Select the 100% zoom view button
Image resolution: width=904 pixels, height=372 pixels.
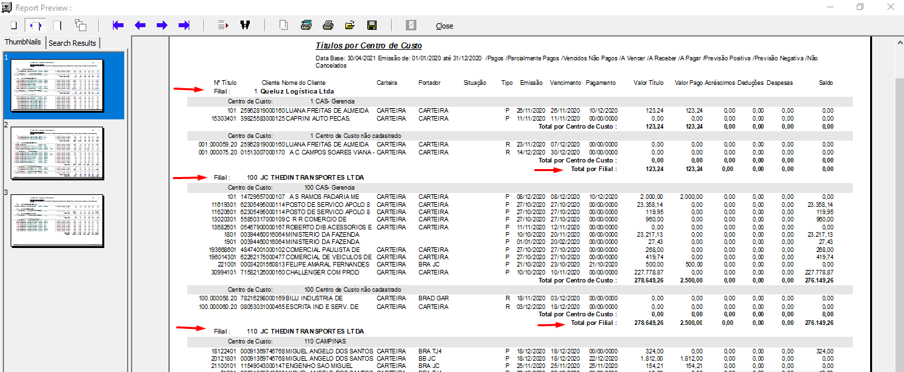[57, 25]
